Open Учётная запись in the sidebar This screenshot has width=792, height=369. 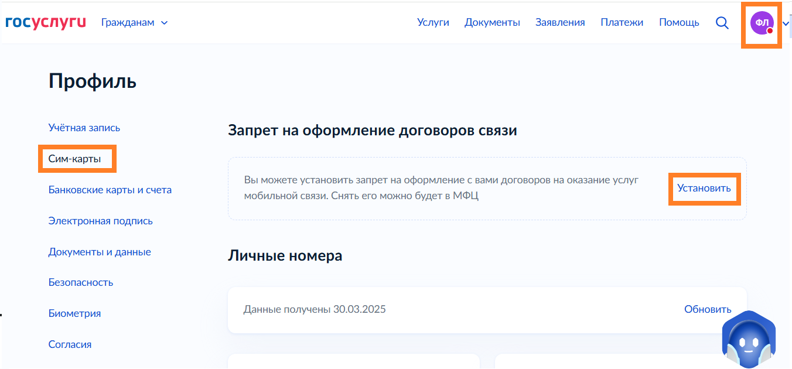84,128
